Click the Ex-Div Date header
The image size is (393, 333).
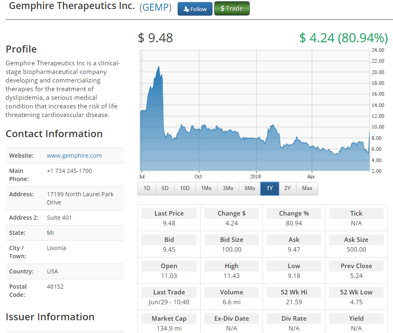pos(232,319)
